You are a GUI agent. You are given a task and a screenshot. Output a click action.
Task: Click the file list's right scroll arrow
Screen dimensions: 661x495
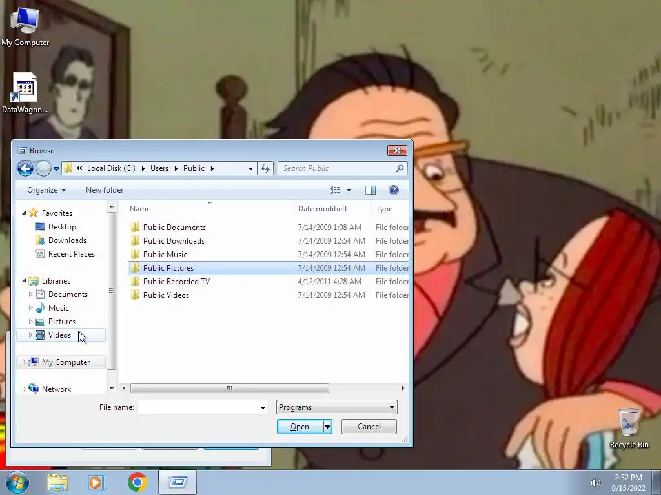coord(403,388)
